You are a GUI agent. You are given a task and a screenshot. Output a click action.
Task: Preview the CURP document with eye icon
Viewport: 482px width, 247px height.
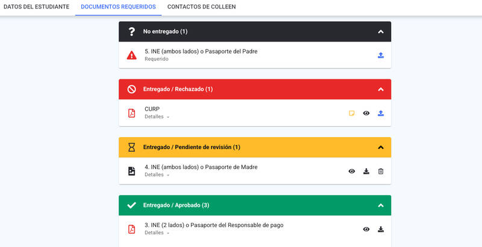click(366, 113)
